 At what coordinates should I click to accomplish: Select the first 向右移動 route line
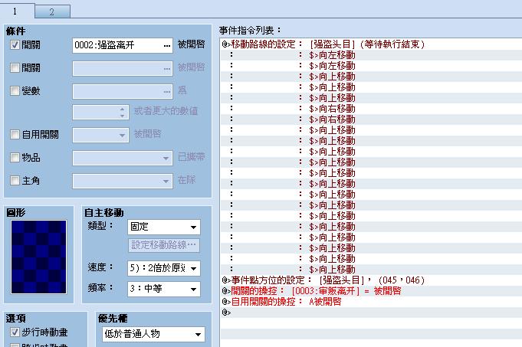coord(371,109)
